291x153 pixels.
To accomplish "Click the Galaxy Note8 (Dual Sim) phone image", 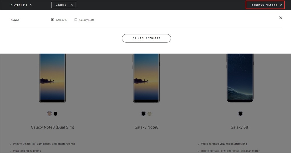I will pyautogui.click(x=52, y=78).
